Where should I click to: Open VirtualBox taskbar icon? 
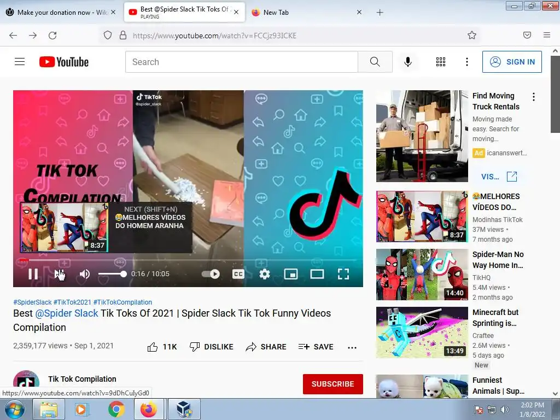click(184, 409)
